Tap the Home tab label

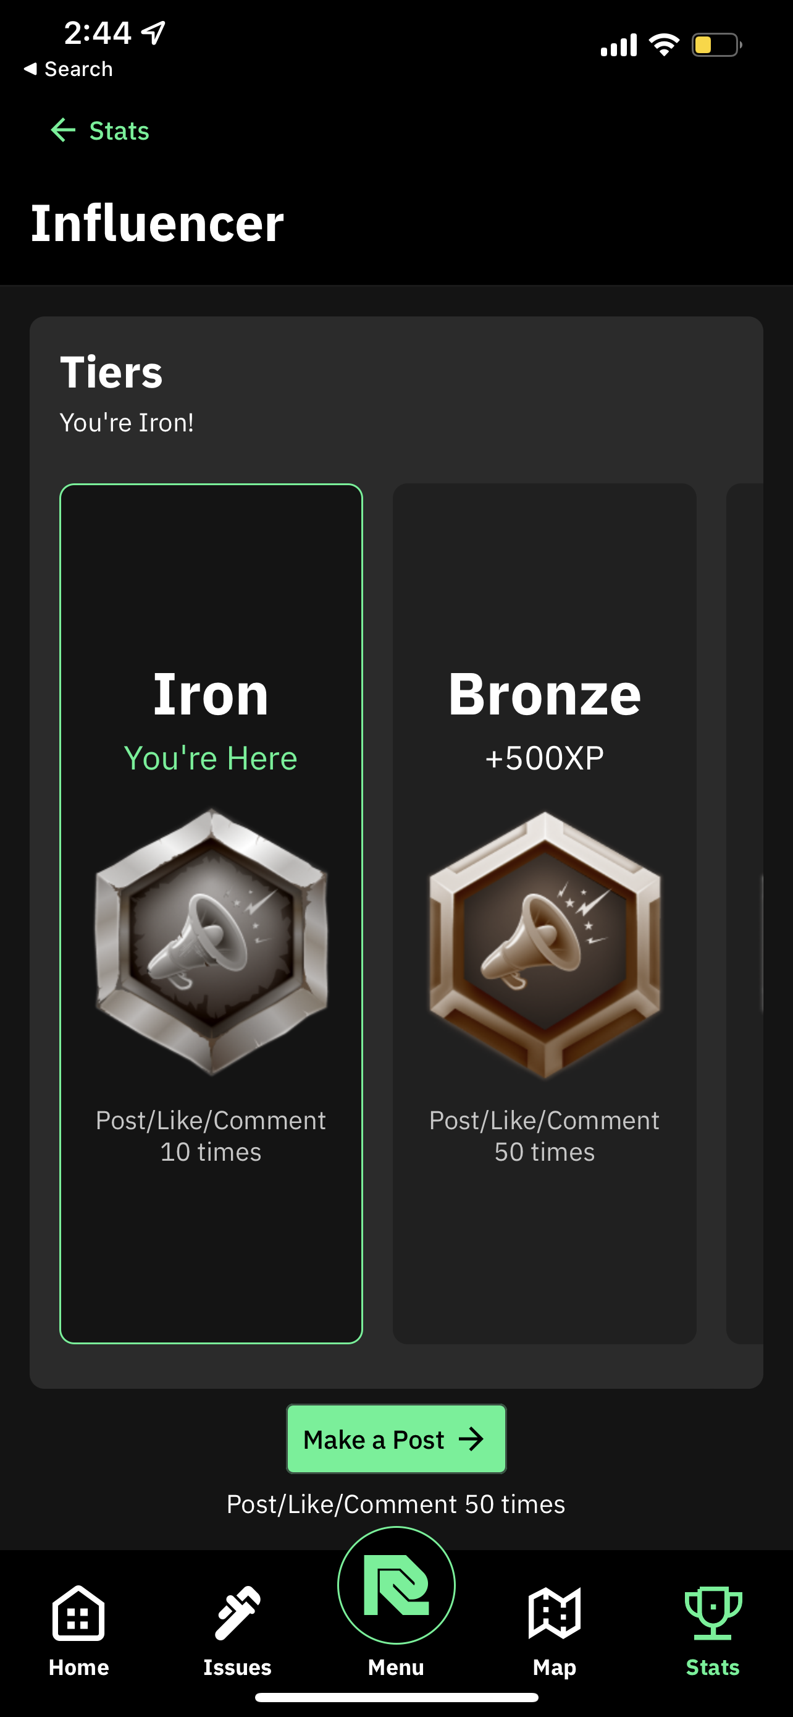[78, 1667]
